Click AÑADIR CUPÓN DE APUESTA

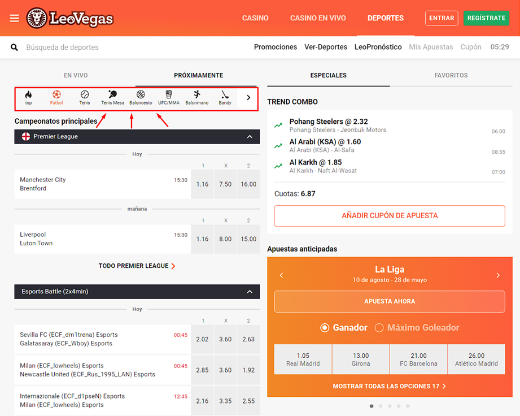pyautogui.click(x=390, y=216)
